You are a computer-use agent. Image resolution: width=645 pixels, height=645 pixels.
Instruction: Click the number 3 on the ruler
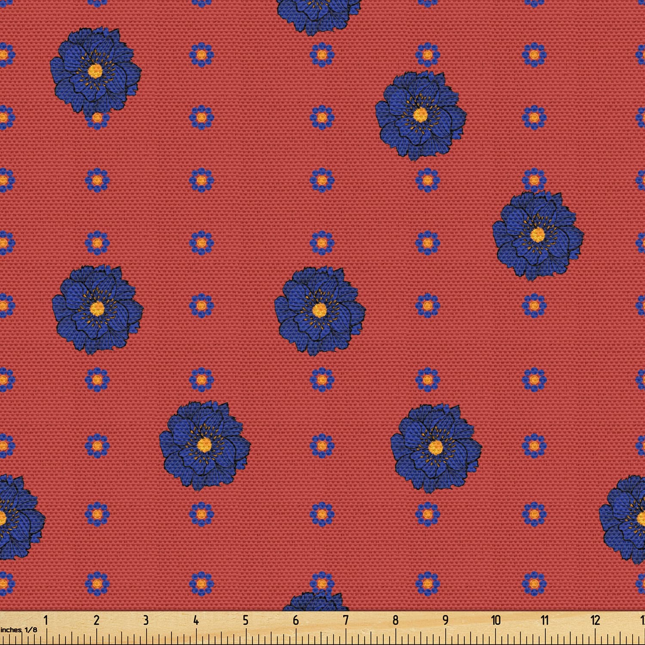146,620
